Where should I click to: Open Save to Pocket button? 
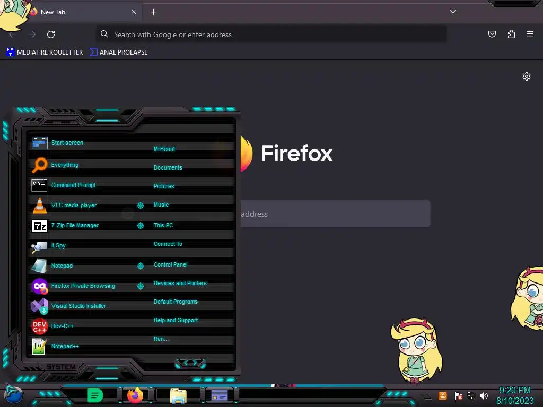pos(492,34)
